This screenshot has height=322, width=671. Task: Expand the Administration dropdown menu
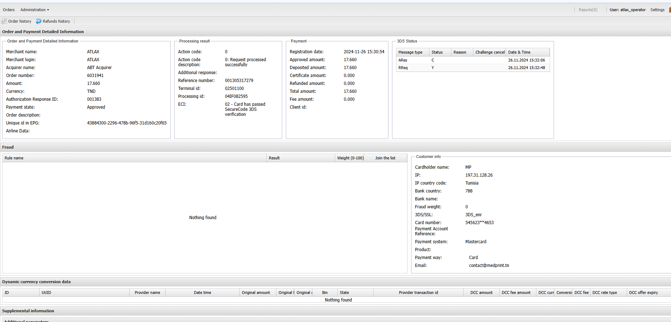pyautogui.click(x=35, y=10)
